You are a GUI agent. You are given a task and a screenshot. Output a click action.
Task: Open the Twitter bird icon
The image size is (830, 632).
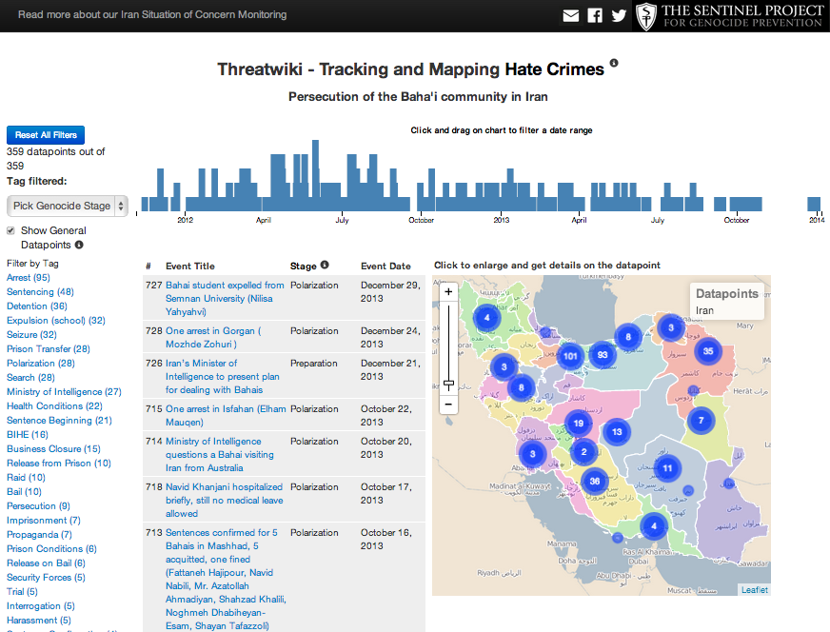tap(619, 15)
